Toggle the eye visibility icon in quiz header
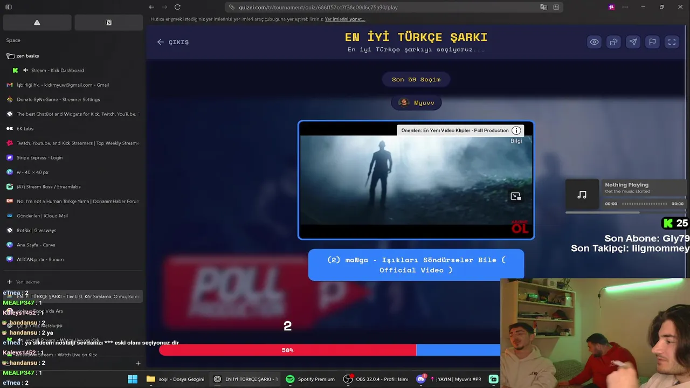The height and width of the screenshot is (388, 690). click(594, 42)
